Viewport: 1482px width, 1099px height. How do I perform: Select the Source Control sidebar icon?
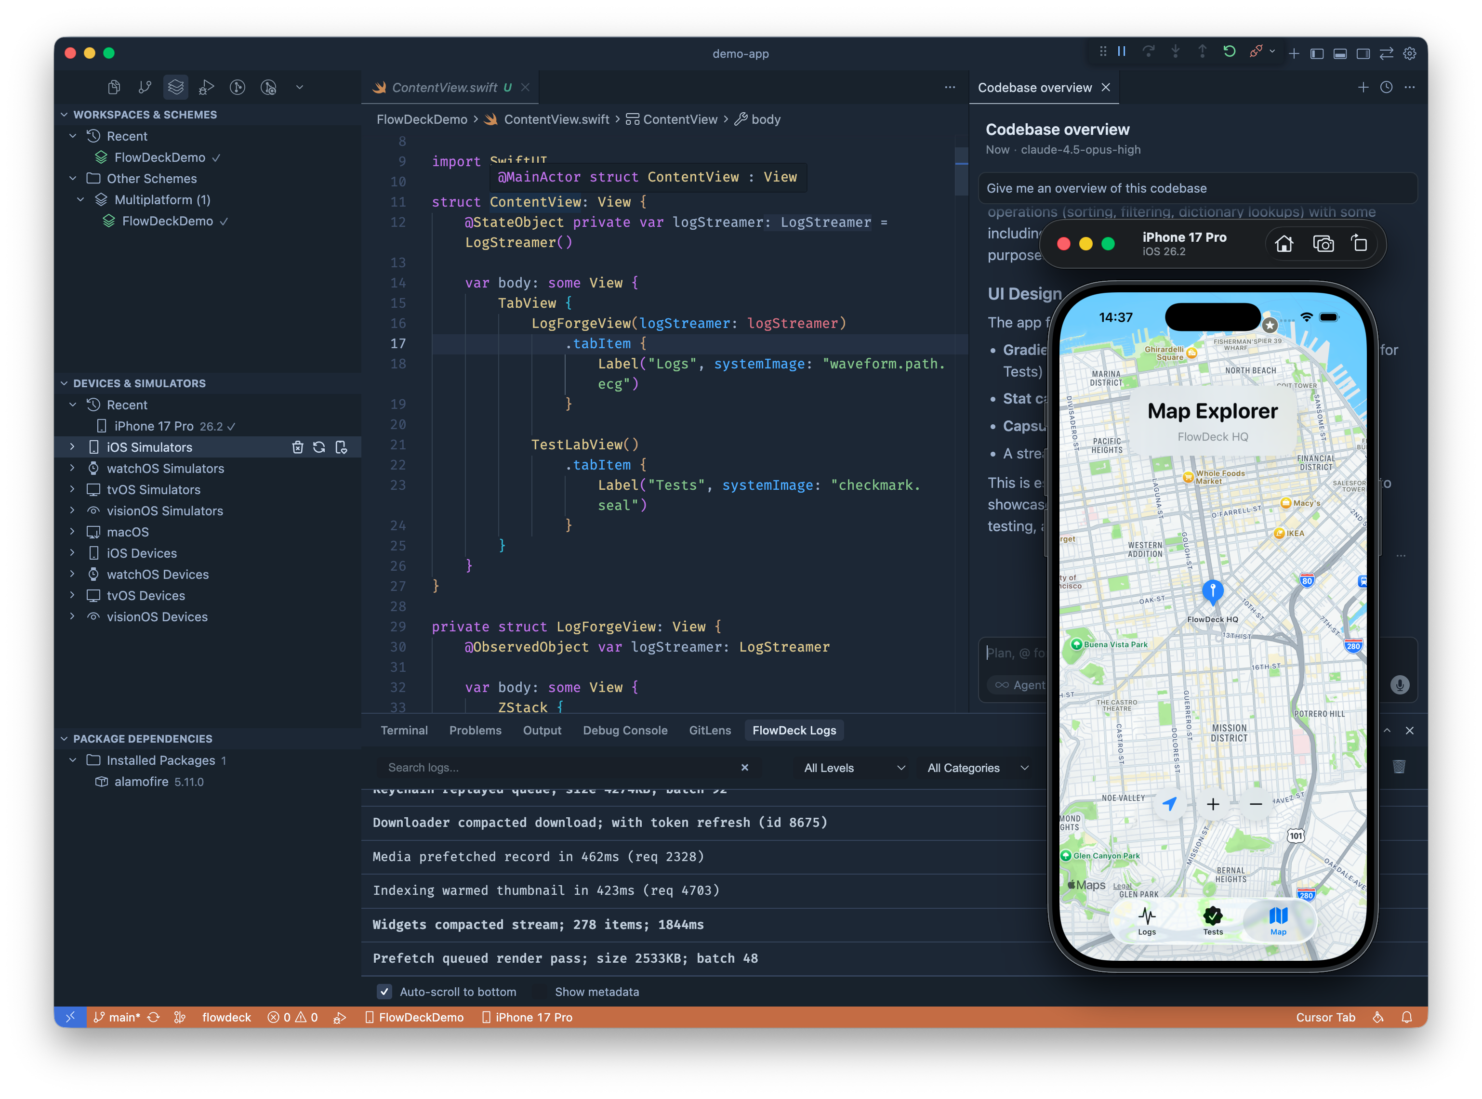click(x=145, y=87)
